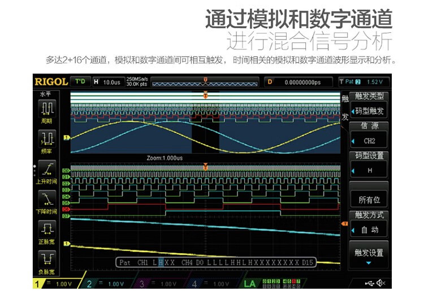424x308 pixels.
Task: Click the trigger position marker in lower waveform
Action: click(x=206, y=167)
